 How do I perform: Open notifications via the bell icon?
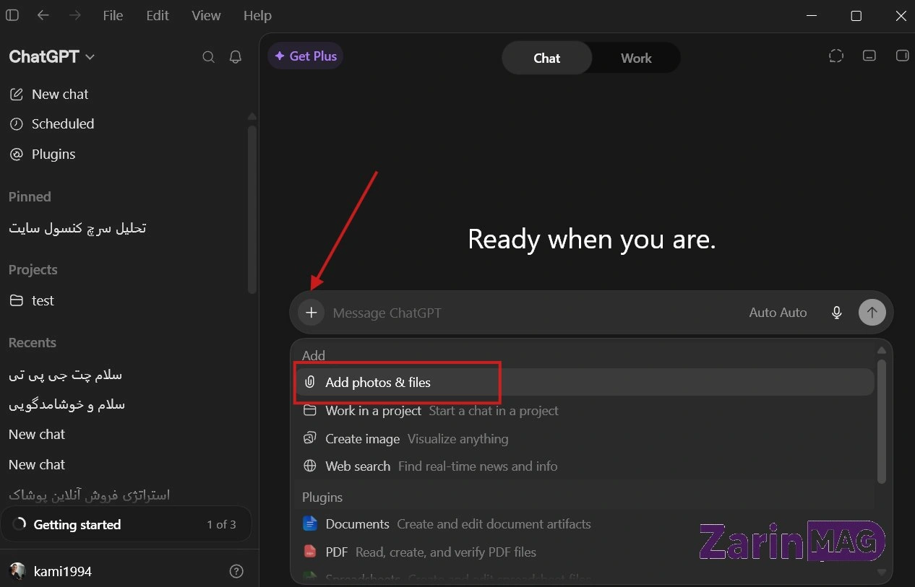[x=236, y=57]
